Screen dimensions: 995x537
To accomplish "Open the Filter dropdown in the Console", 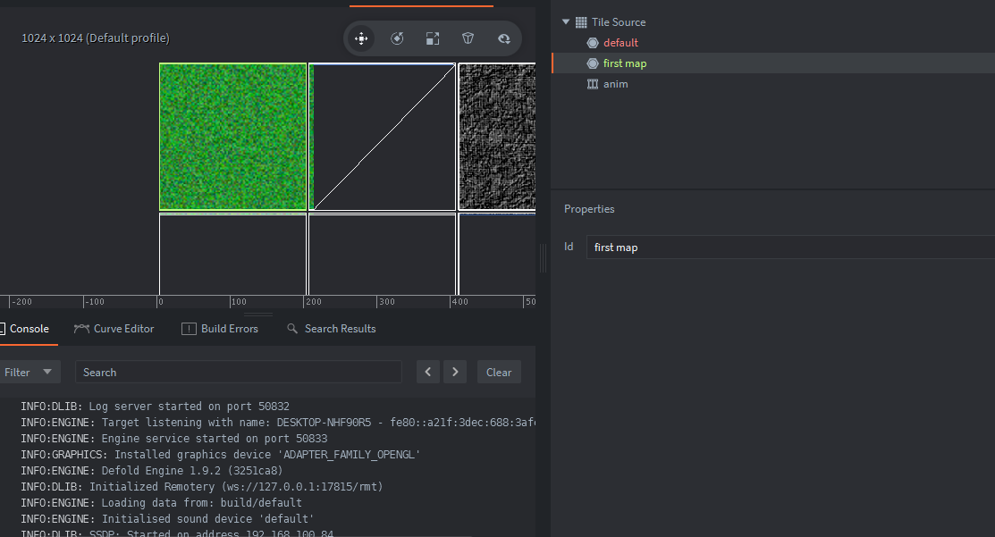I will pyautogui.click(x=30, y=372).
